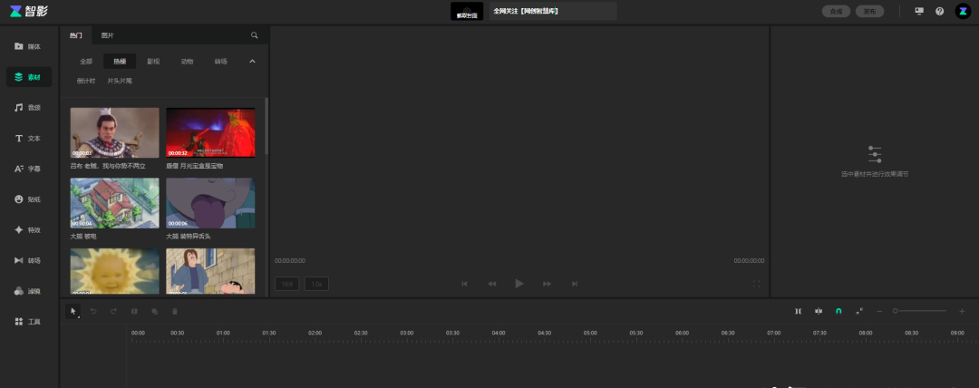979x388 pixels.
Task: Open the 16:9 aspect ratio dropdown
Action: click(287, 284)
